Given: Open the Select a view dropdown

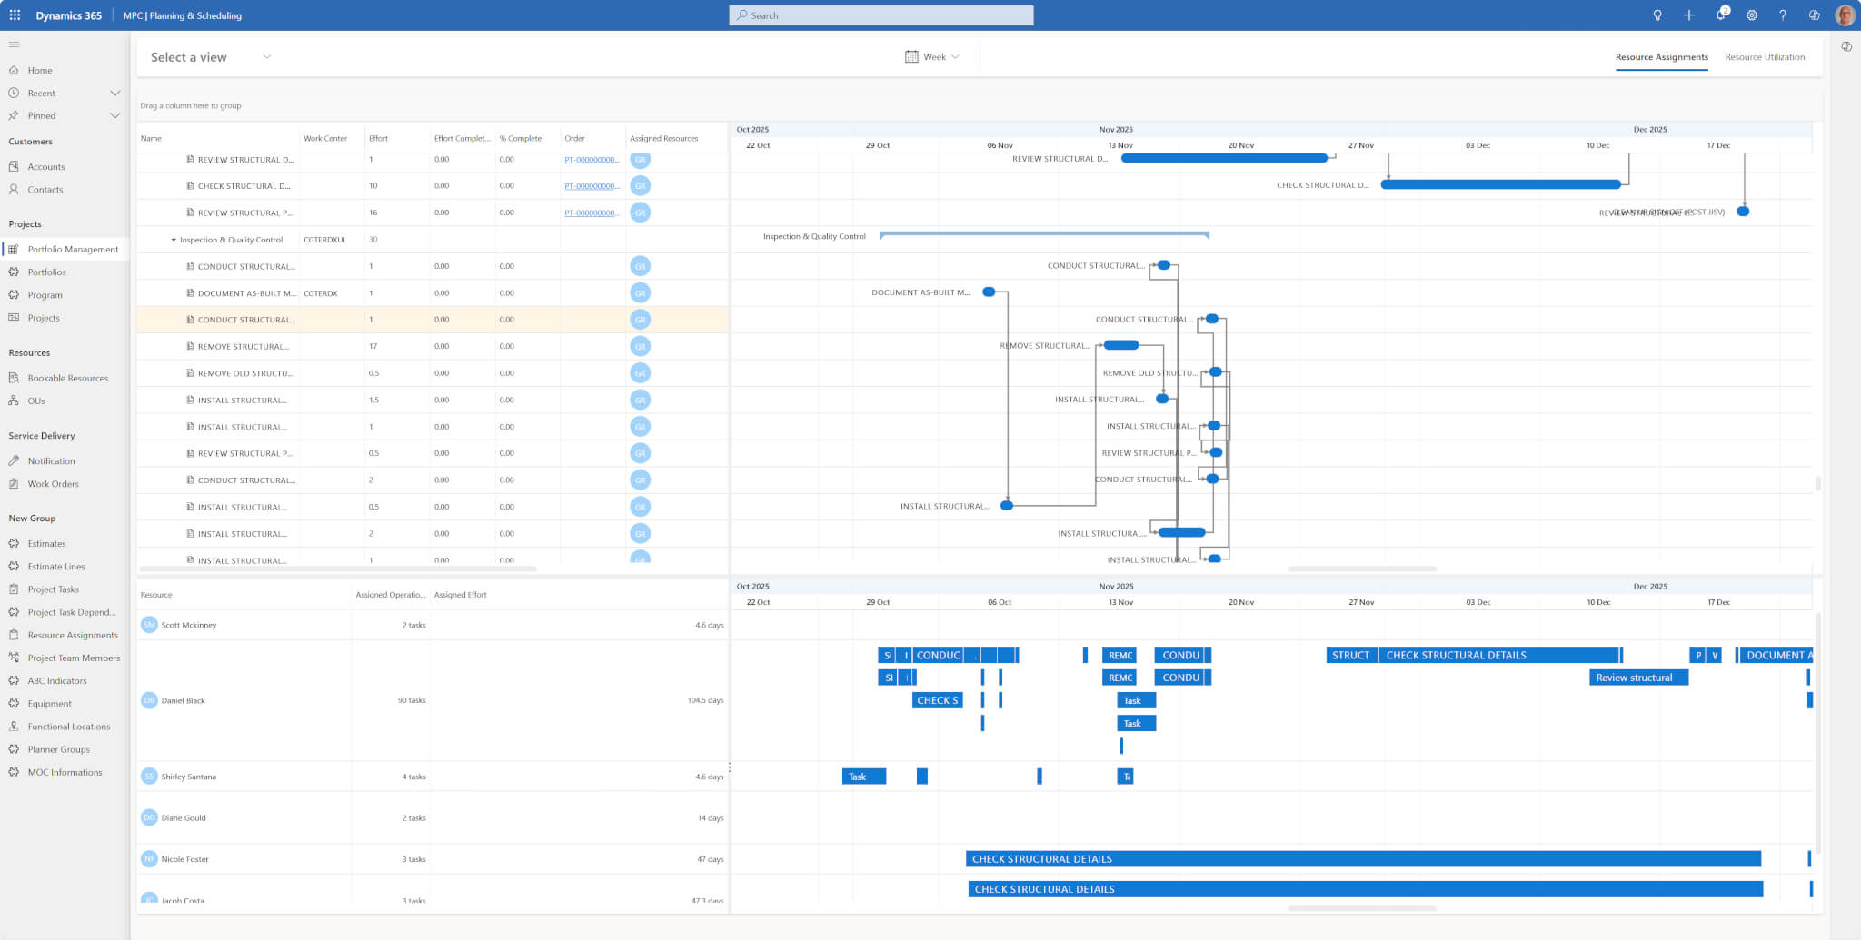Looking at the screenshot, I should click(x=211, y=57).
